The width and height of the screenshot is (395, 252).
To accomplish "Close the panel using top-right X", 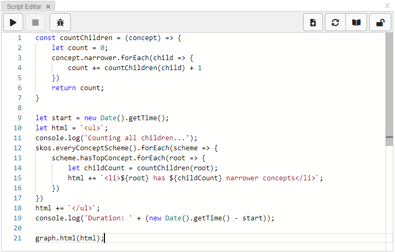I will [388, 5].
